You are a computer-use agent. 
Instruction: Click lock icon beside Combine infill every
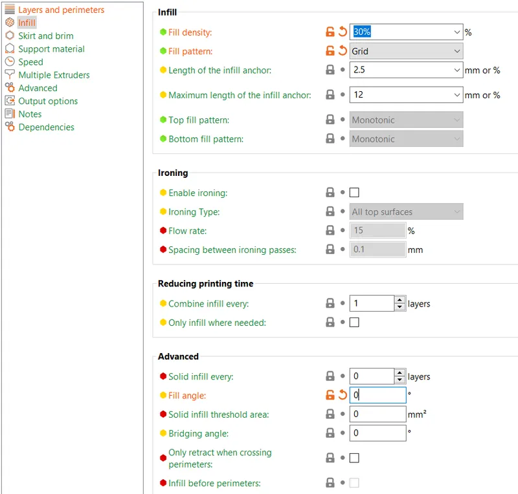coord(330,303)
